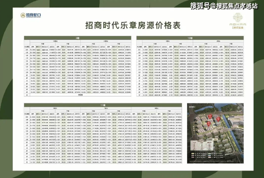Open the aerial site plan image
The width and height of the screenshot is (264, 178).
[x=215, y=133]
